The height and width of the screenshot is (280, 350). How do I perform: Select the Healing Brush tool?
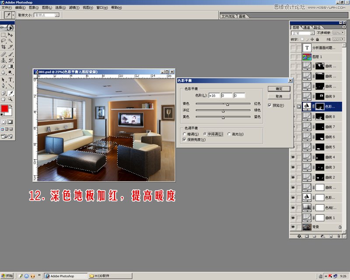3,54
